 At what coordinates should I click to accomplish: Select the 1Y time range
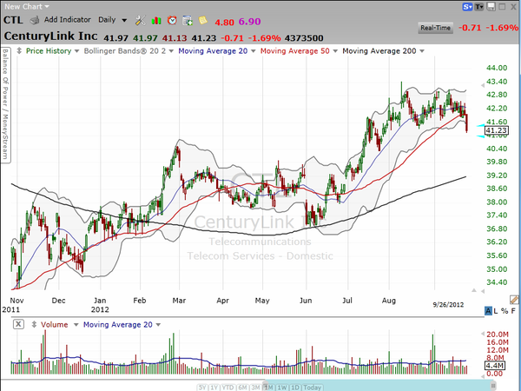[x=214, y=388]
